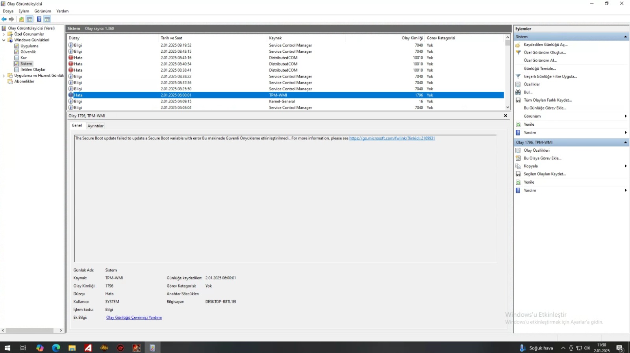The width and height of the screenshot is (630, 353).
Task: Click Günlüğü Temizle... in the actions pane
Action: tap(539, 69)
